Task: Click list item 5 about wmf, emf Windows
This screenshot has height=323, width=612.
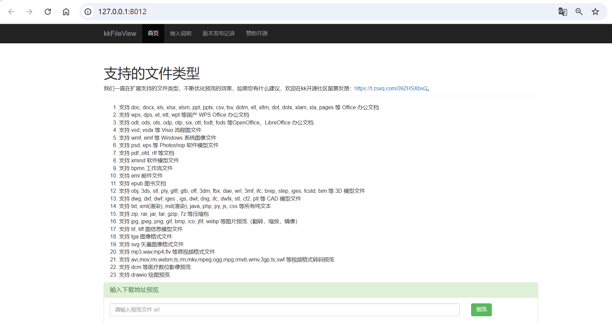Action: (168, 138)
